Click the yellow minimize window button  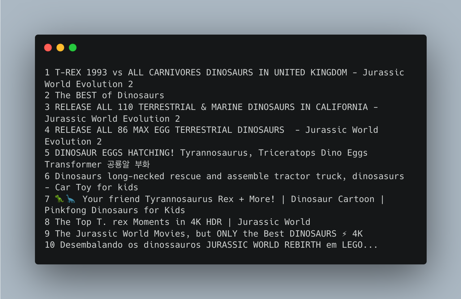point(60,48)
